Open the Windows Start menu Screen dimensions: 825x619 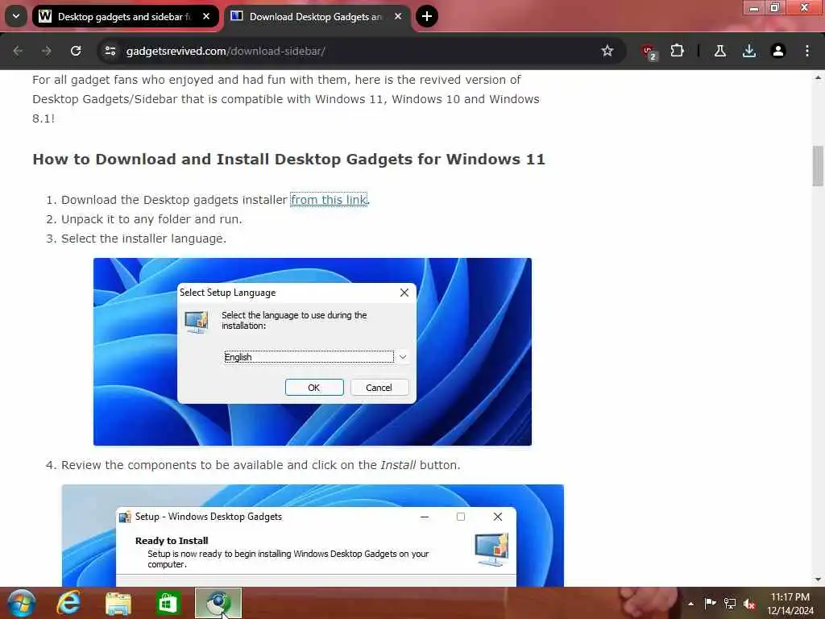[21, 603]
